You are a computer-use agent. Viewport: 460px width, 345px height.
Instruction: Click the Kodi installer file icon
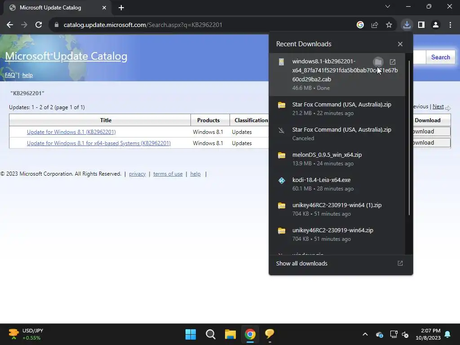(282, 181)
